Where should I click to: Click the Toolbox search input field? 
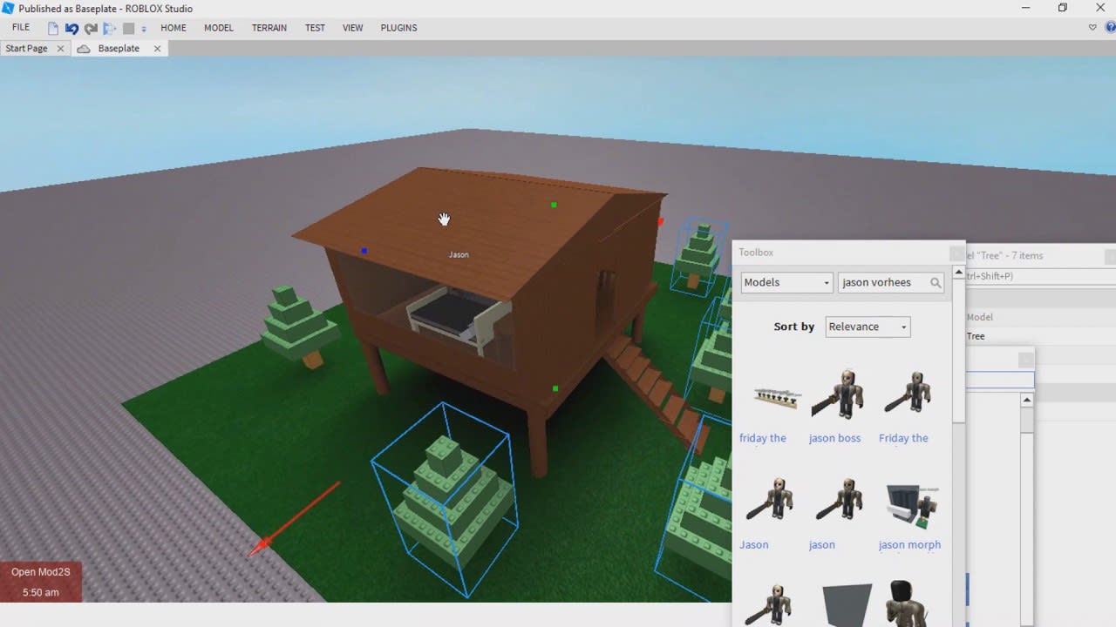tap(882, 282)
